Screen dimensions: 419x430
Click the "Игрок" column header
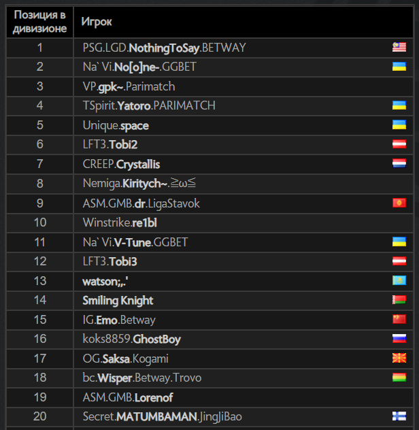[97, 22]
